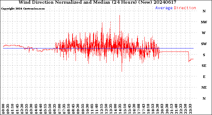Click the 13:25 time axis label

point(111,109)
